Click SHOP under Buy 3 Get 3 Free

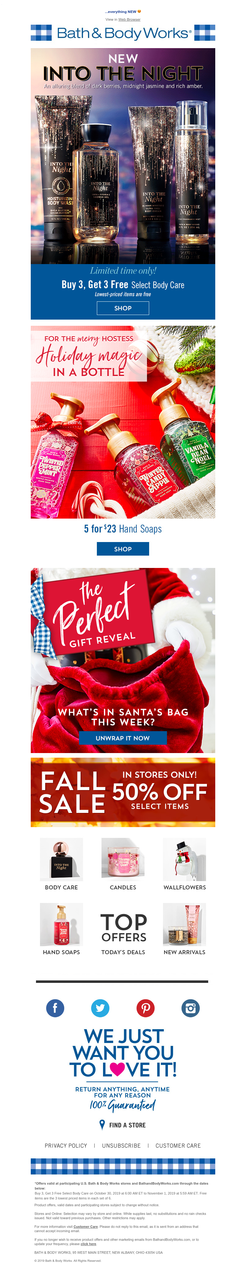[x=123, y=308]
